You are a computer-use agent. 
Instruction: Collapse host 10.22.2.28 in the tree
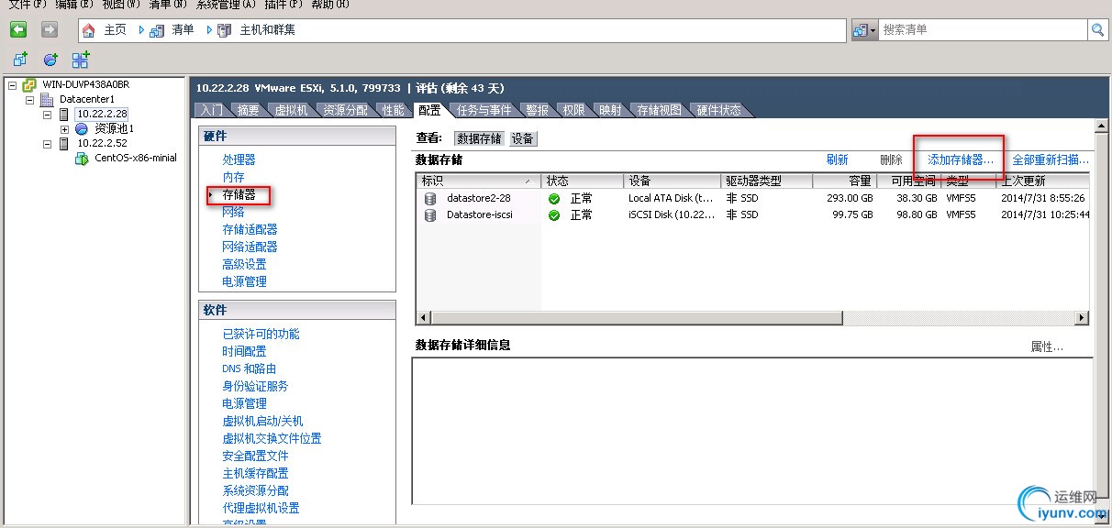click(48, 114)
